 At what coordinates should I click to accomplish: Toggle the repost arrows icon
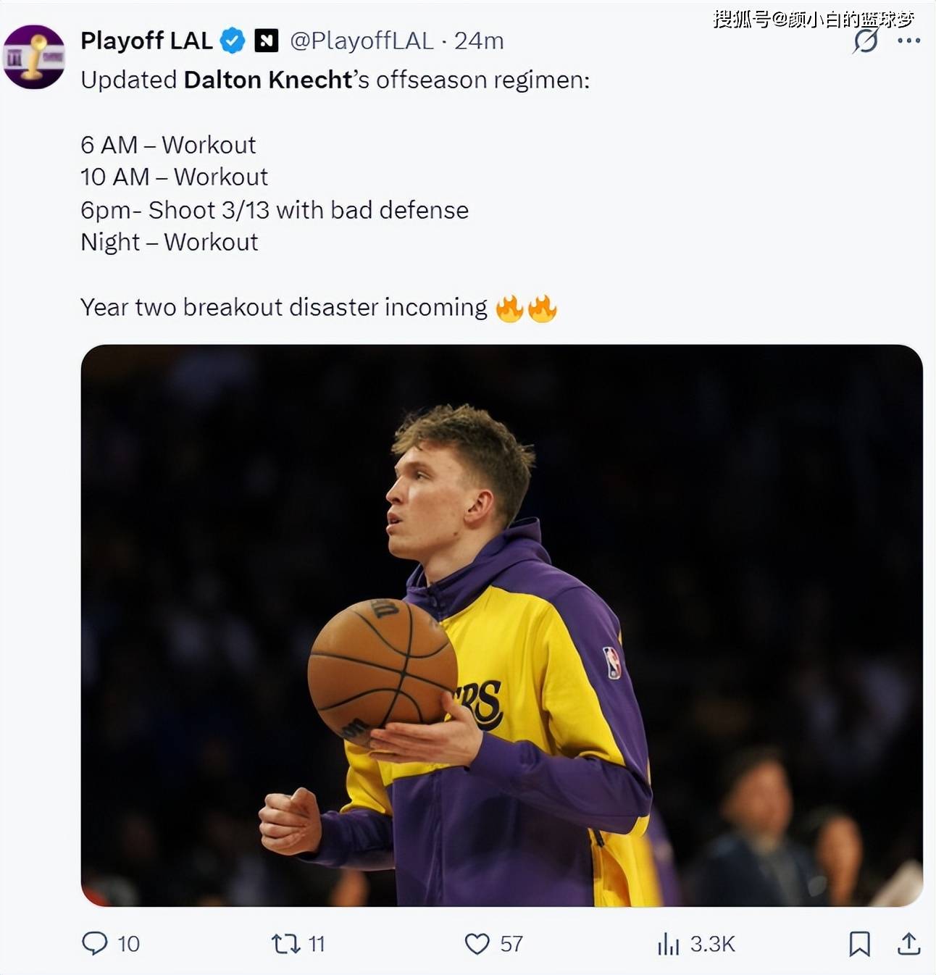(285, 943)
